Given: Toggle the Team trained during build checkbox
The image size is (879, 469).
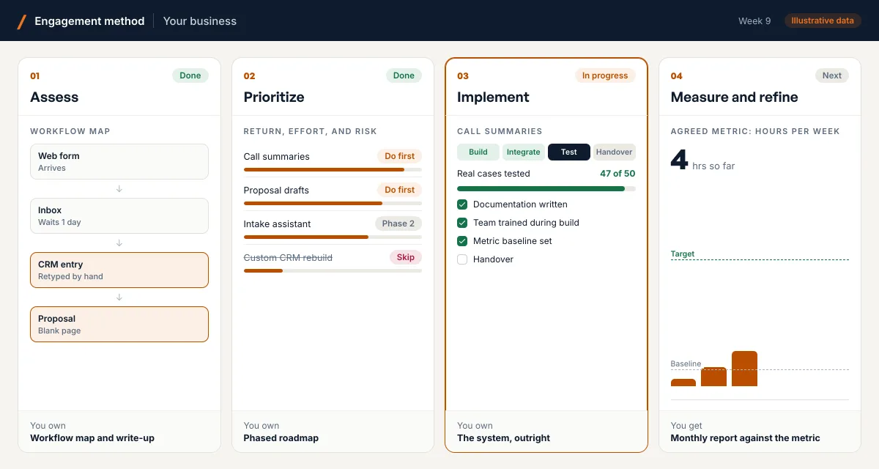Looking at the screenshot, I should pos(462,223).
